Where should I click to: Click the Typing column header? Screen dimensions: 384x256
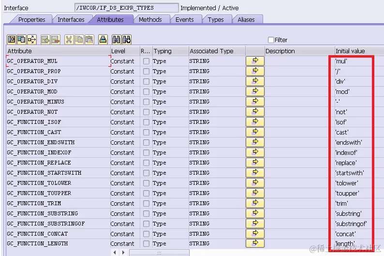click(171, 51)
